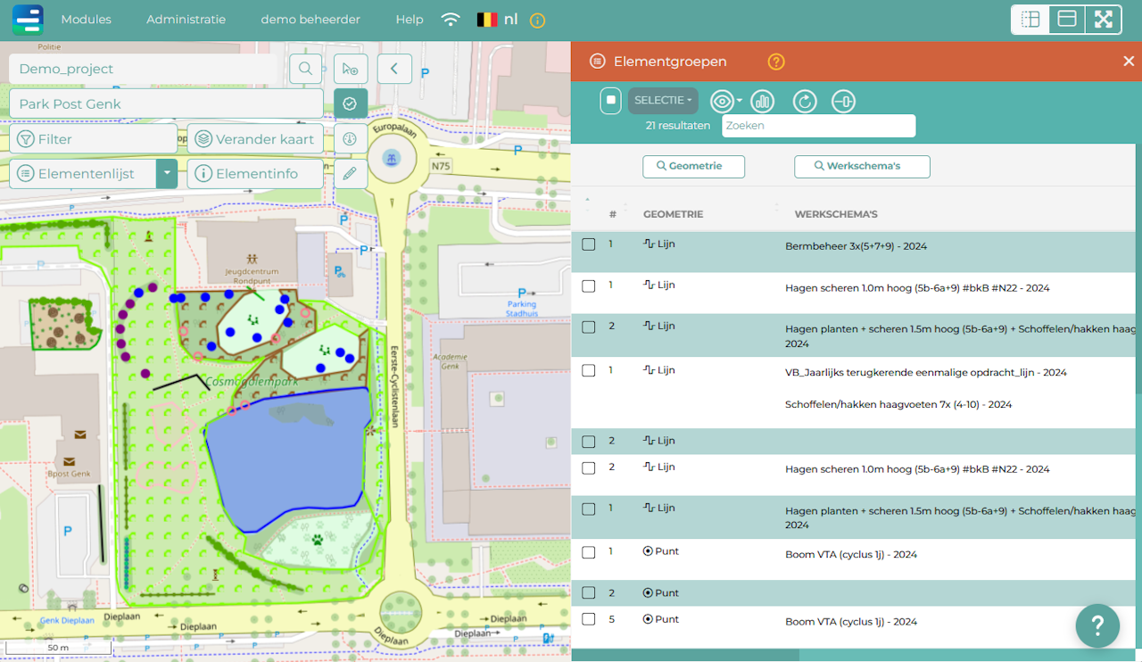The width and height of the screenshot is (1142, 662).
Task: Toggle the select-all square in Elementgroepen toolbar
Action: point(611,101)
